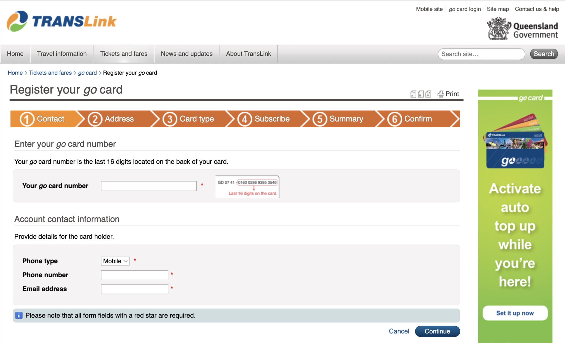Click the Email address input field

coord(134,289)
